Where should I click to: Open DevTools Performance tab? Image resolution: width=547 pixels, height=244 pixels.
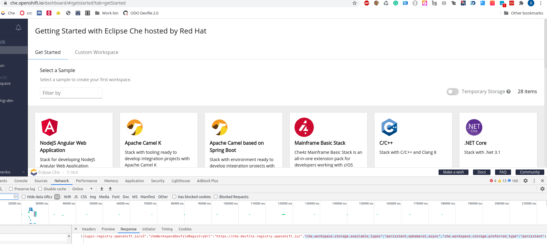click(x=86, y=181)
